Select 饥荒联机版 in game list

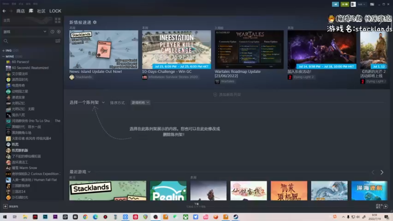click(x=20, y=150)
